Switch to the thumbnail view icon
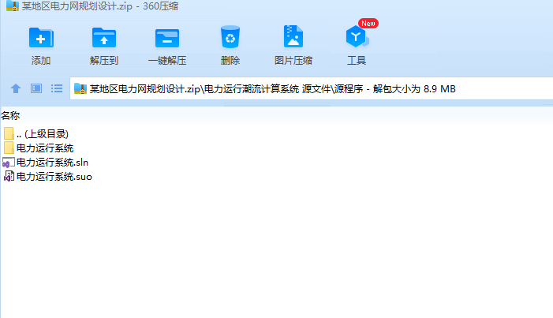The image size is (553, 318). coord(36,88)
